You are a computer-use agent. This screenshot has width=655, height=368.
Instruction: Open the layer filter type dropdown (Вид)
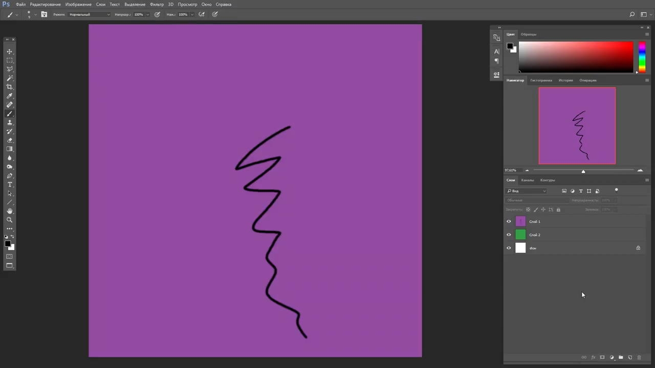click(x=527, y=191)
